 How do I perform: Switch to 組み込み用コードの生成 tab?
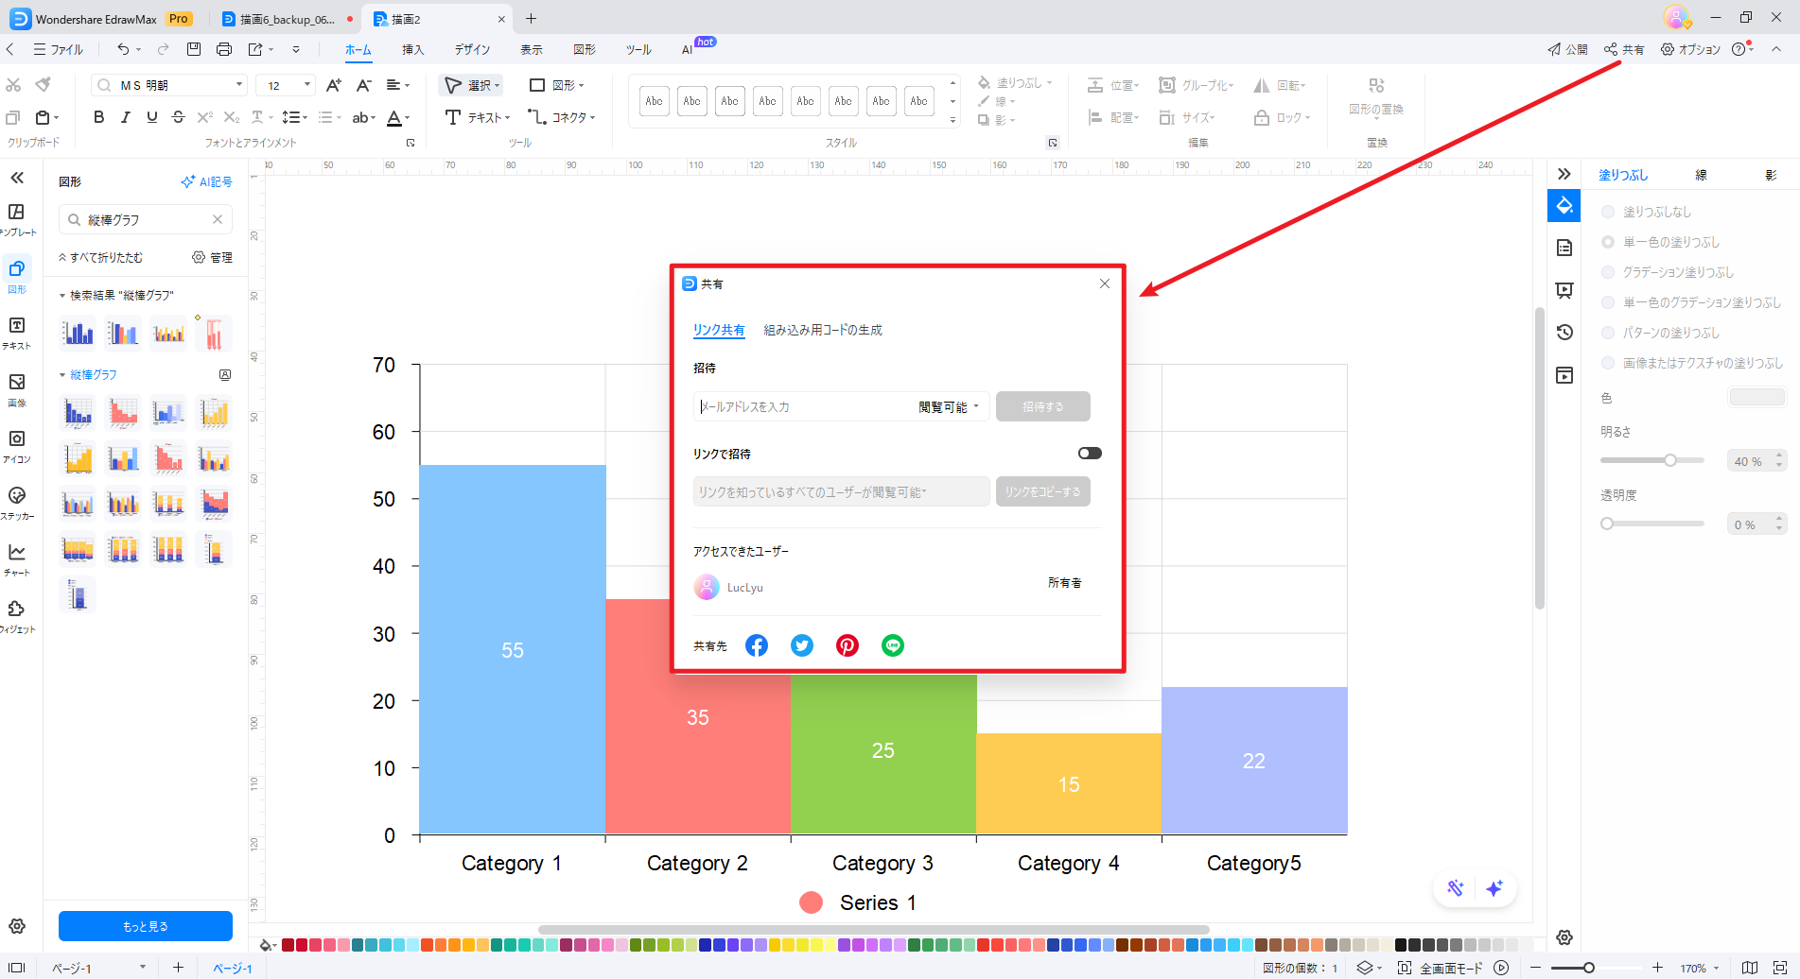[x=823, y=330]
